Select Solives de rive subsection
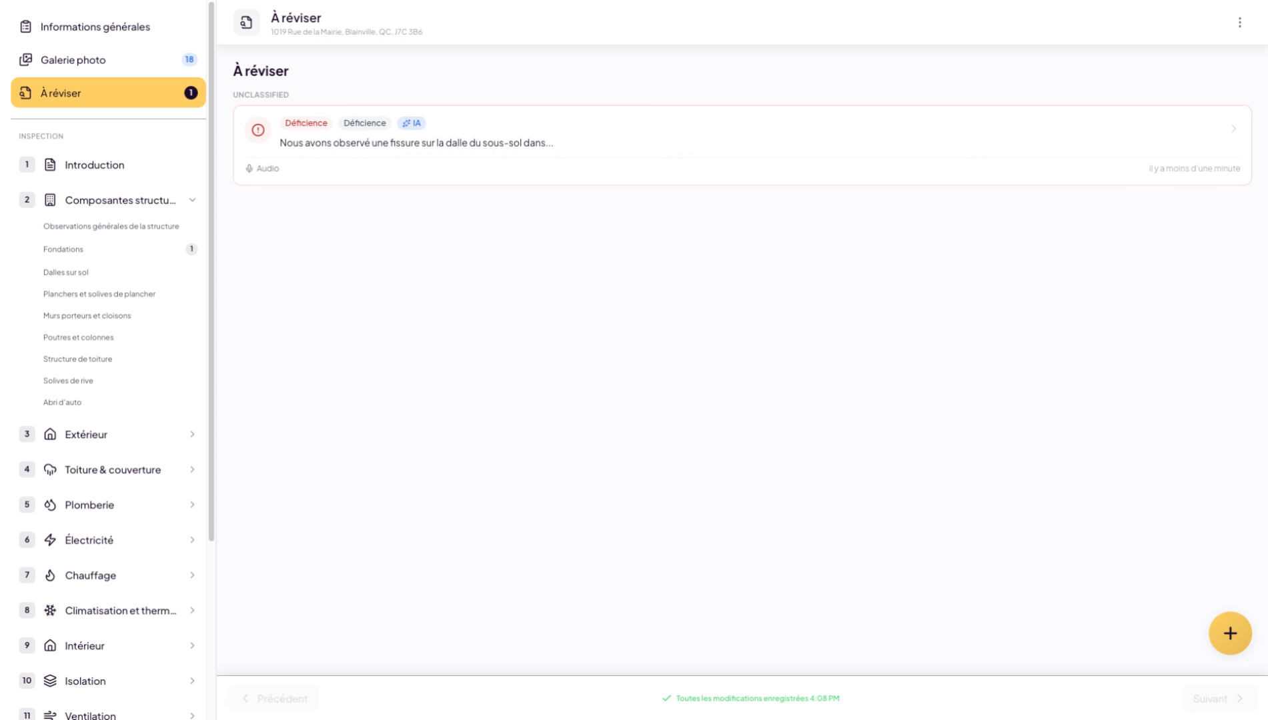Screen dimensions: 1268x720 pos(68,381)
